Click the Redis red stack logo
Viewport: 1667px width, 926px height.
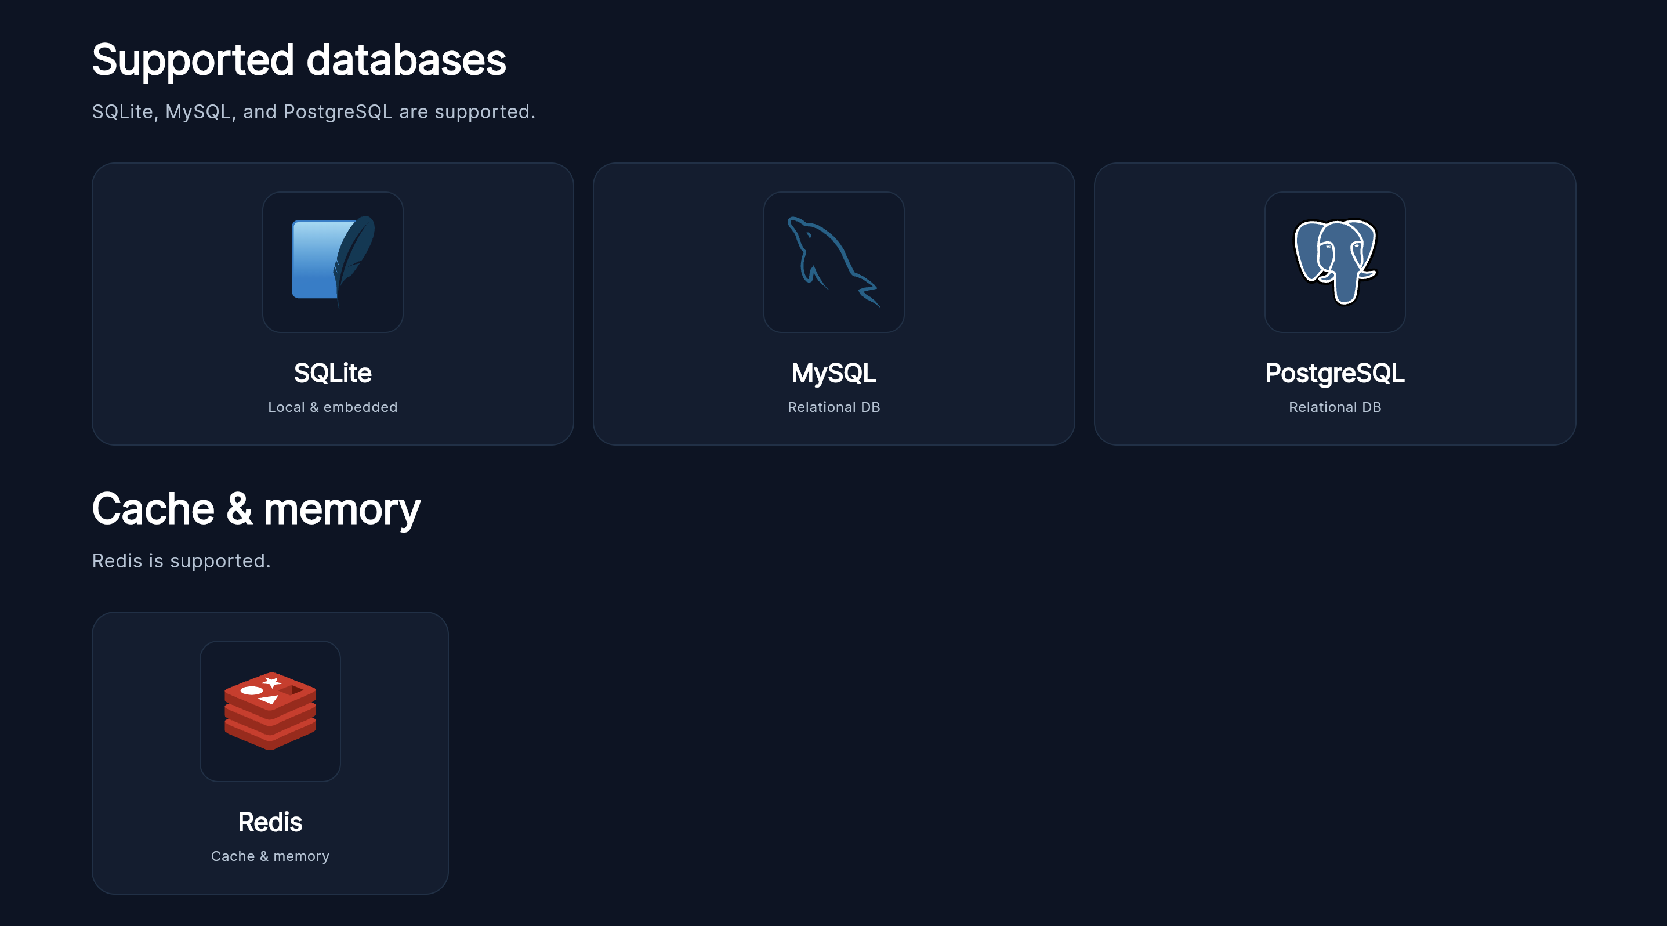coord(270,711)
